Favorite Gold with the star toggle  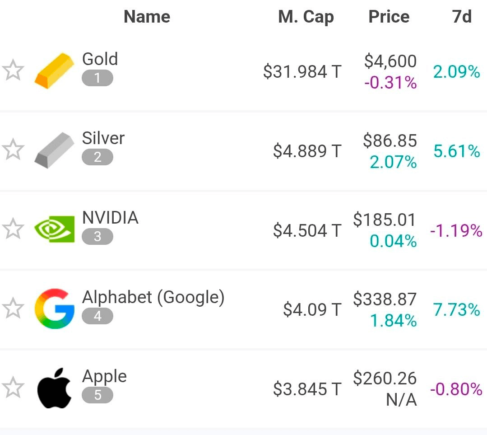(x=13, y=71)
